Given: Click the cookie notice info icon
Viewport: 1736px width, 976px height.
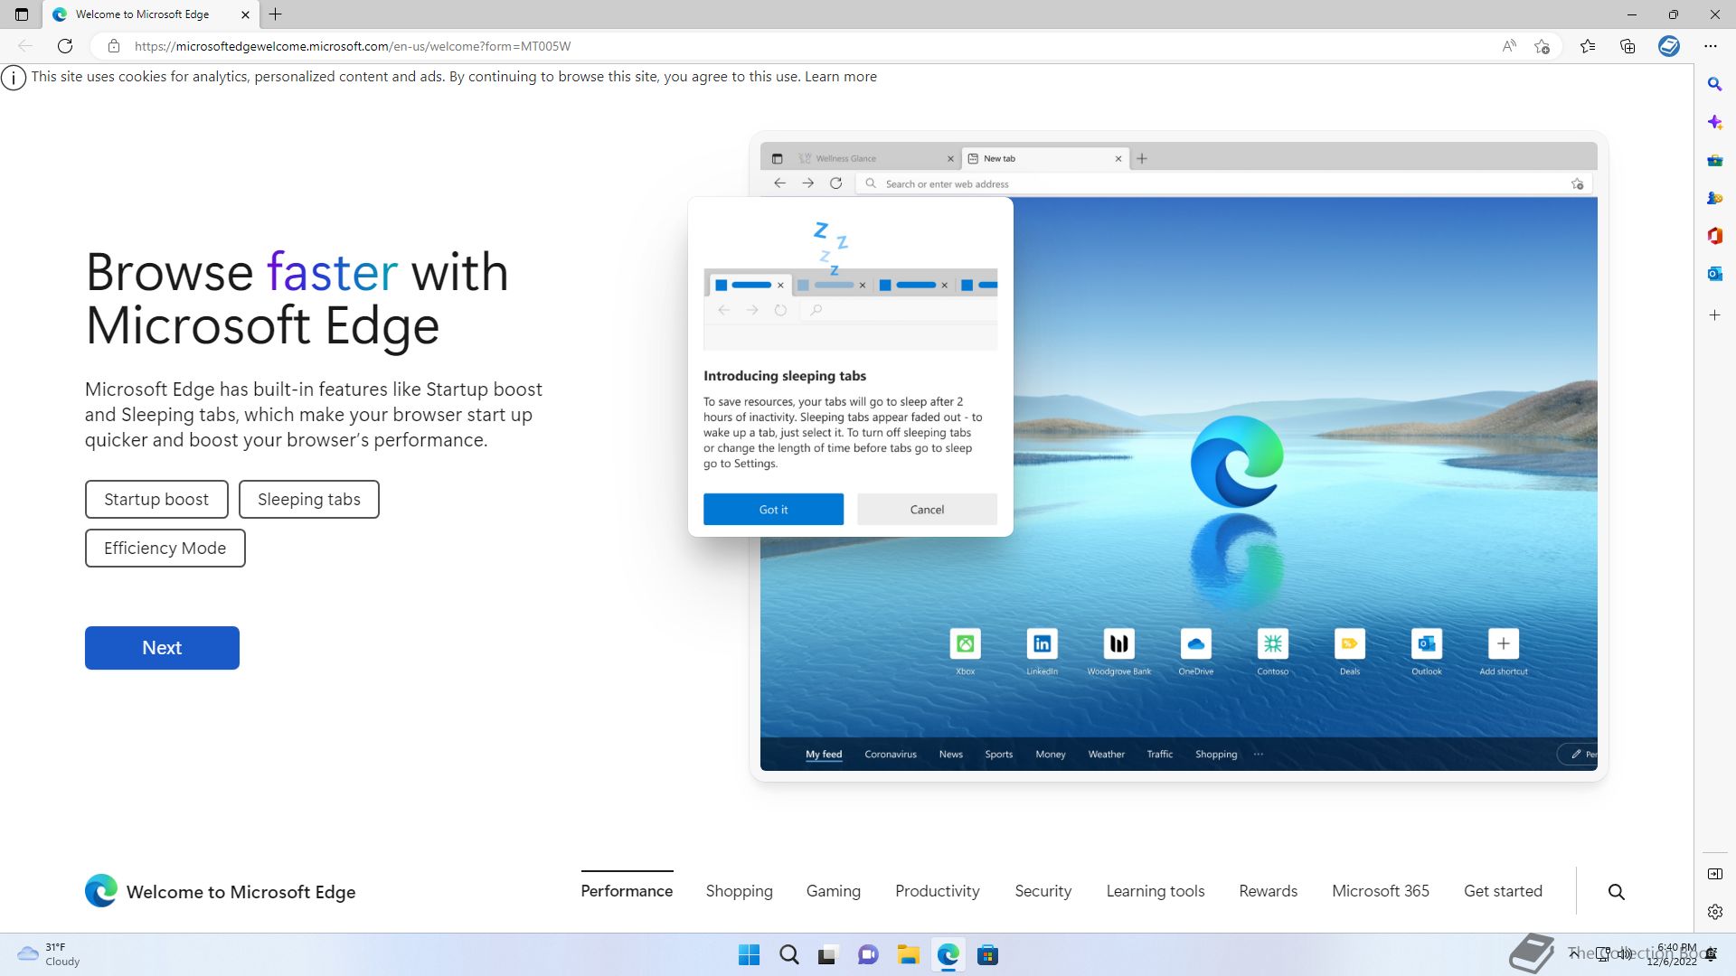Looking at the screenshot, I should click(14, 78).
